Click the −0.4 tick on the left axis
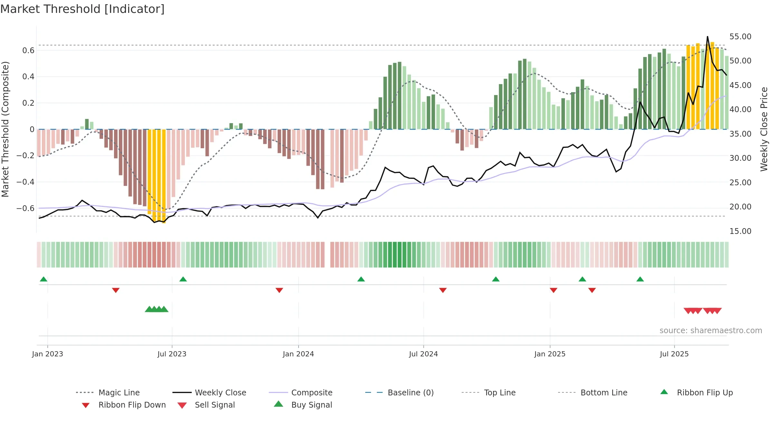The height and width of the screenshot is (435, 773). coord(25,182)
